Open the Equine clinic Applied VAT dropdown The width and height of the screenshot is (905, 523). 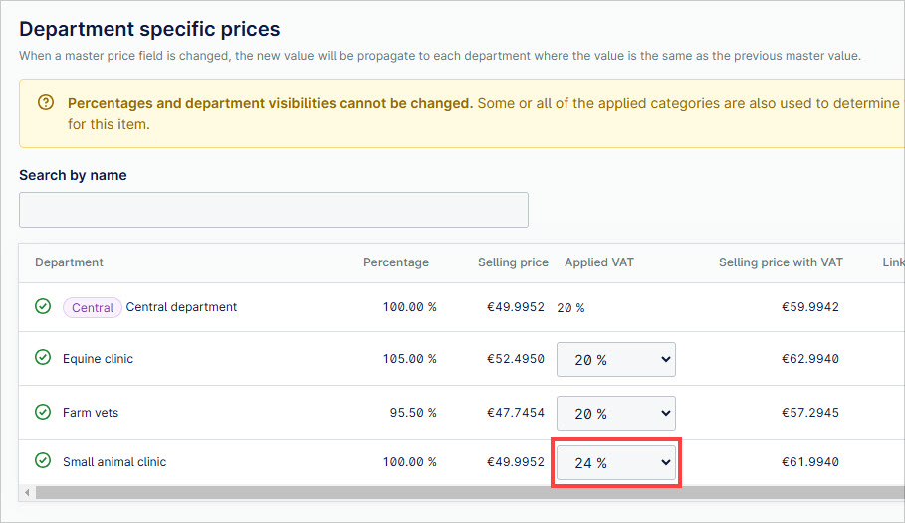616,359
